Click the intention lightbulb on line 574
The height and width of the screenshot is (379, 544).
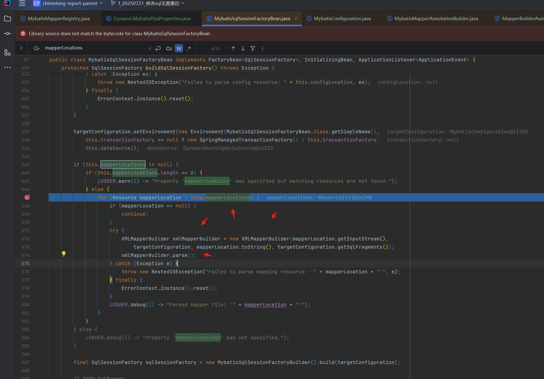64,254
